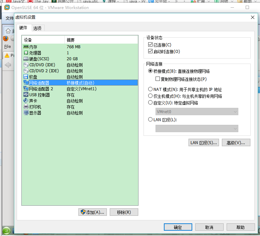Select the LAN 区段(L) radio button
This screenshot has height=236, width=260.
tap(150, 119)
